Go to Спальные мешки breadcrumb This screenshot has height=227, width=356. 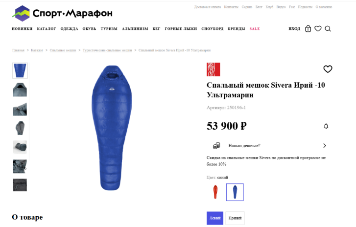(63, 50)
